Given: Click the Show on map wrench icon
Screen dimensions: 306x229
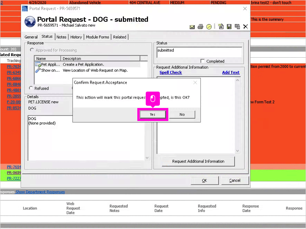Looking at the screenshot, I should 38,70.
